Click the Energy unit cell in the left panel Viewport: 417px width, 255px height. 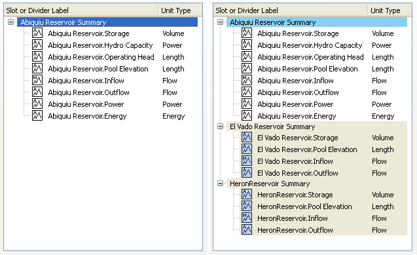click(173, 116)
